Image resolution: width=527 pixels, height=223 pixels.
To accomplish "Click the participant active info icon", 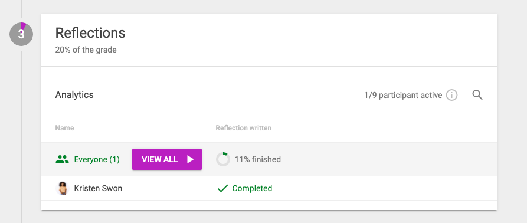I will coord(451,96).
